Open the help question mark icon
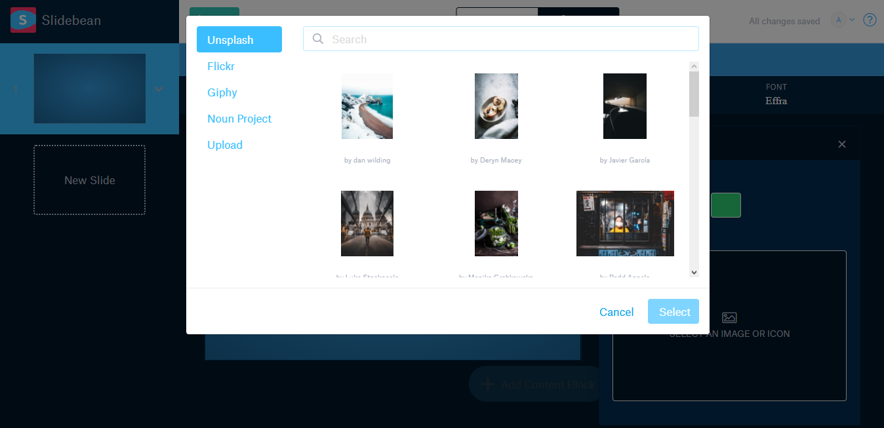The width and height of the screenshot is (884, 428). tap(870, 20)
